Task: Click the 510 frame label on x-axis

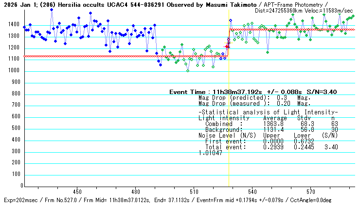Action: point(194,191)
